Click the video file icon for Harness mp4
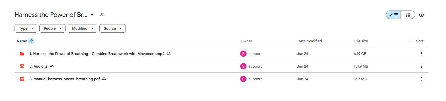446x101 pixels. coord(22,54)
